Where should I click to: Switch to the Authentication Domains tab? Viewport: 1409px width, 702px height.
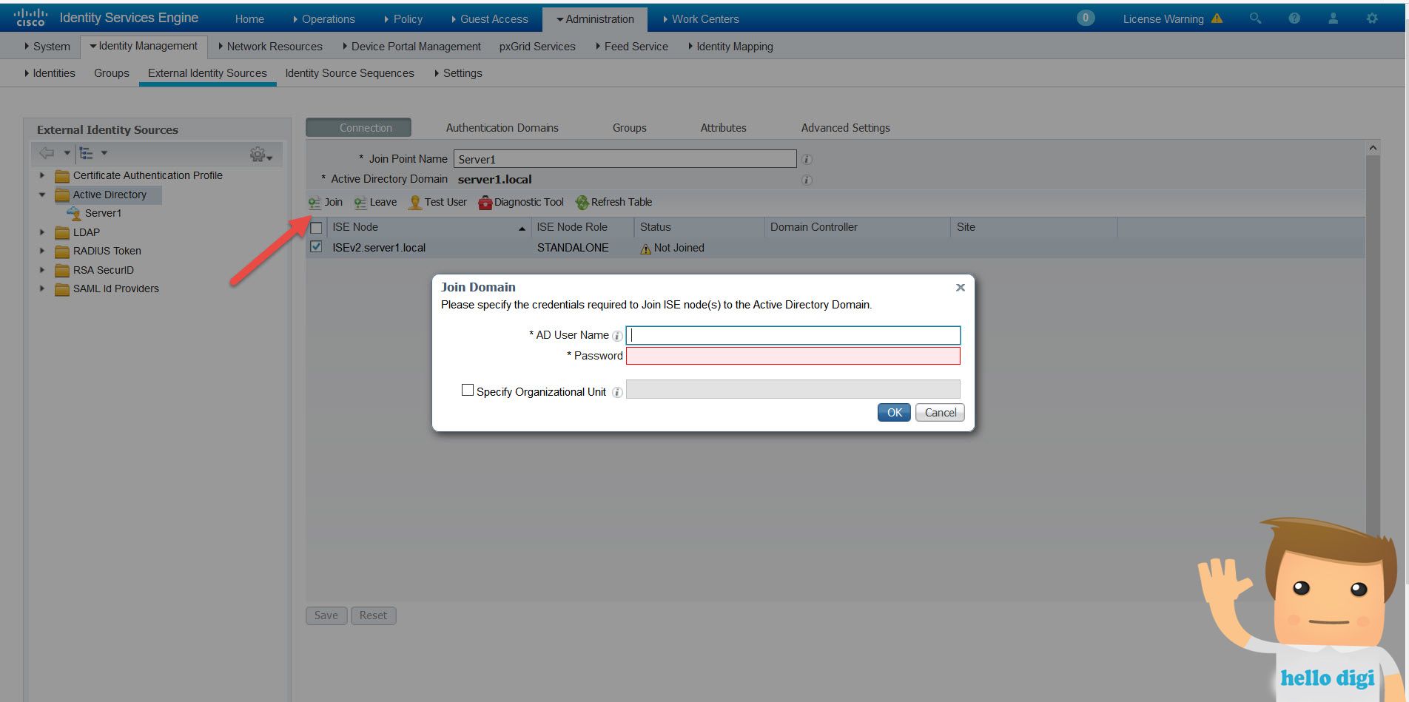click(x=502, y=128)
